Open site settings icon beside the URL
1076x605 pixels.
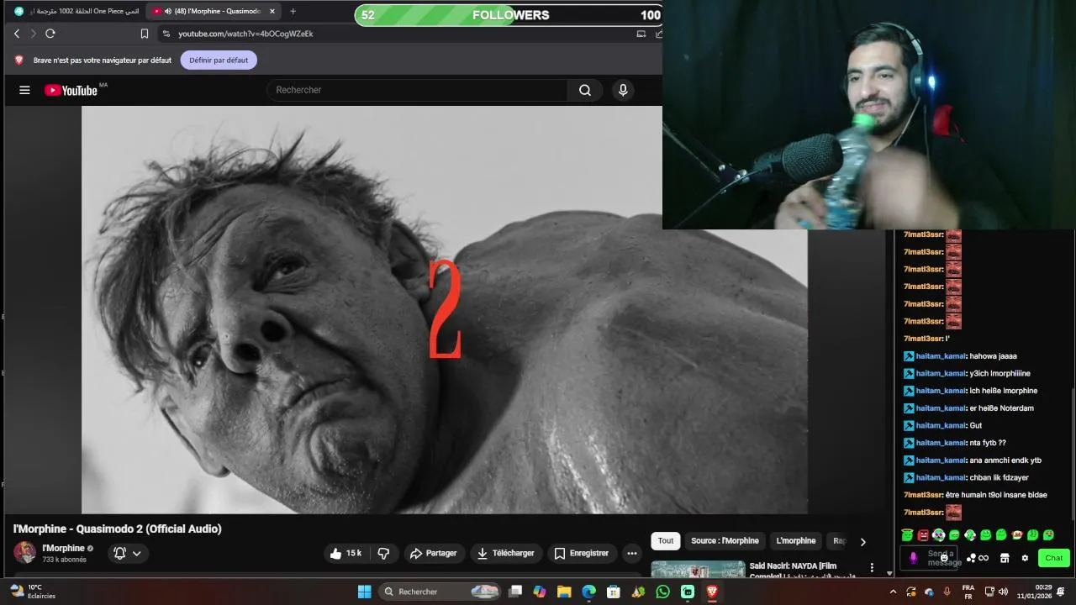tap(166, 34)
